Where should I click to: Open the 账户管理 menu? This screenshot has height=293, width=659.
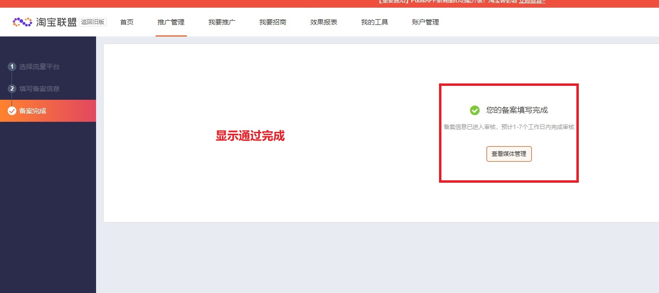point(425,22)
